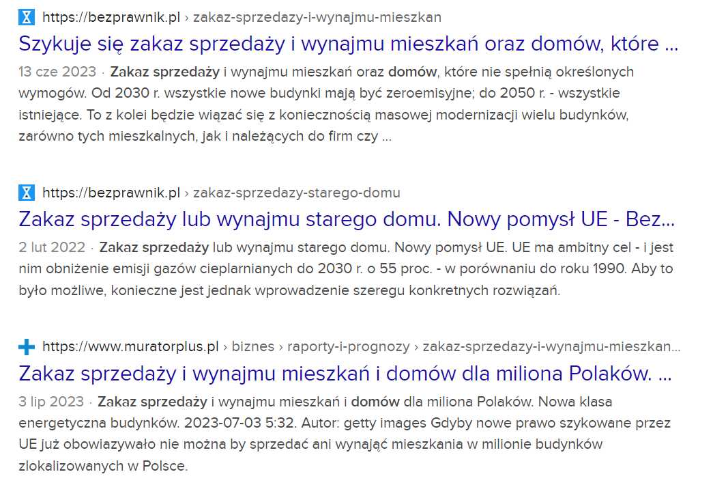713x485 pixels.
Task: Click breadcrumb 'zakaz-sprzedazy-starego-domu'
Action: (297, 193)
